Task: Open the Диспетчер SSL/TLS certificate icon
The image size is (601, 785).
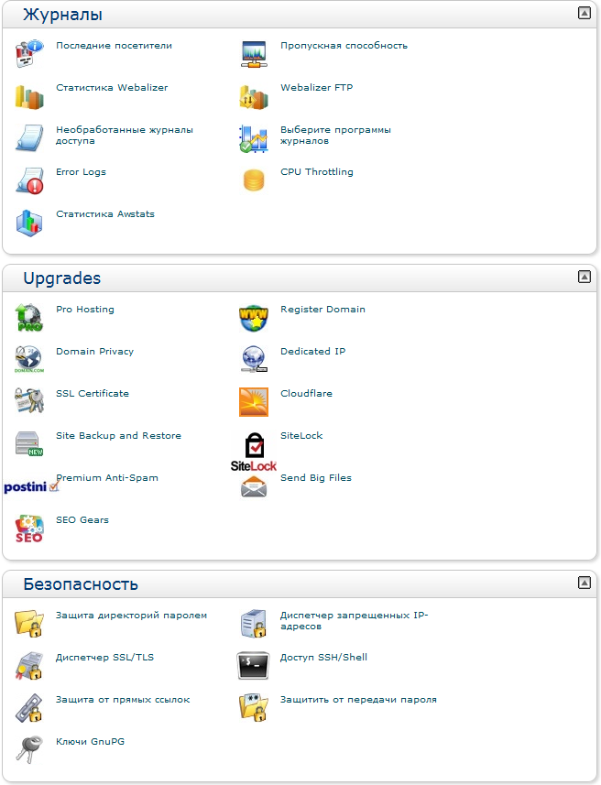Action: point(29,665)
